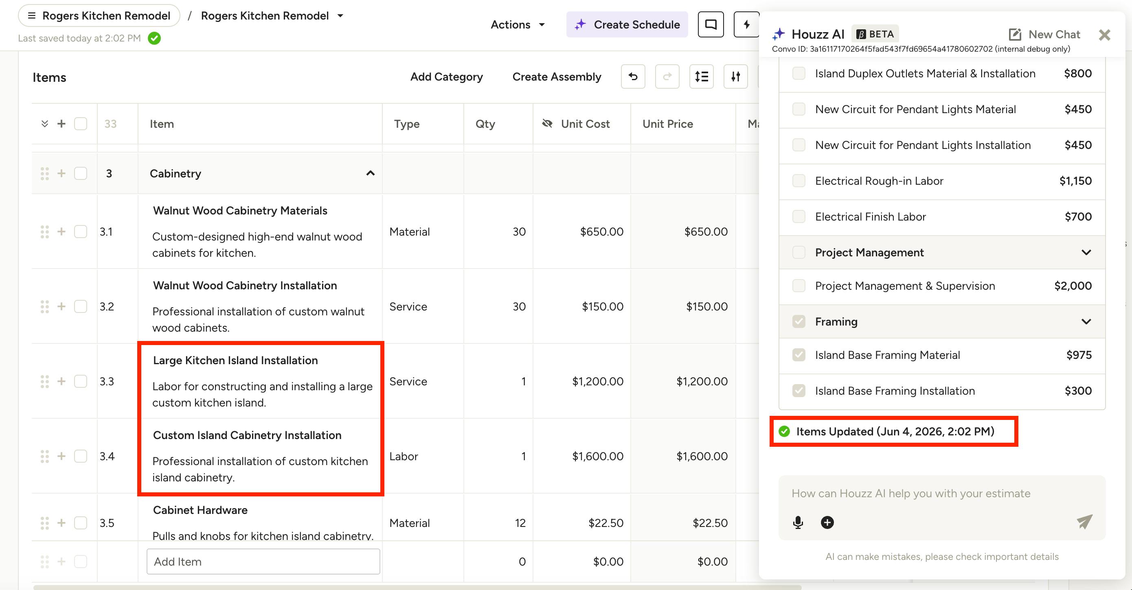Focus the Add Item input field
This screenshot has height=590, width=1132.
coord(263,562)
